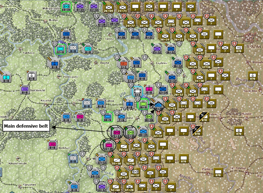The height and width of the screenshot is (193, 263).
Task: Select the blue 8=16 infantry division
Action: point(121,34)
